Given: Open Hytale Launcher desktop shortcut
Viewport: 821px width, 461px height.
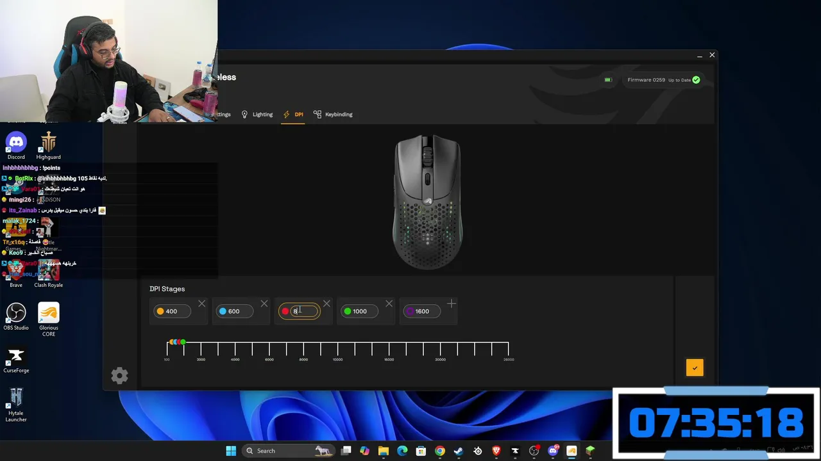Looking at the screenshot, I should point(16,405).
